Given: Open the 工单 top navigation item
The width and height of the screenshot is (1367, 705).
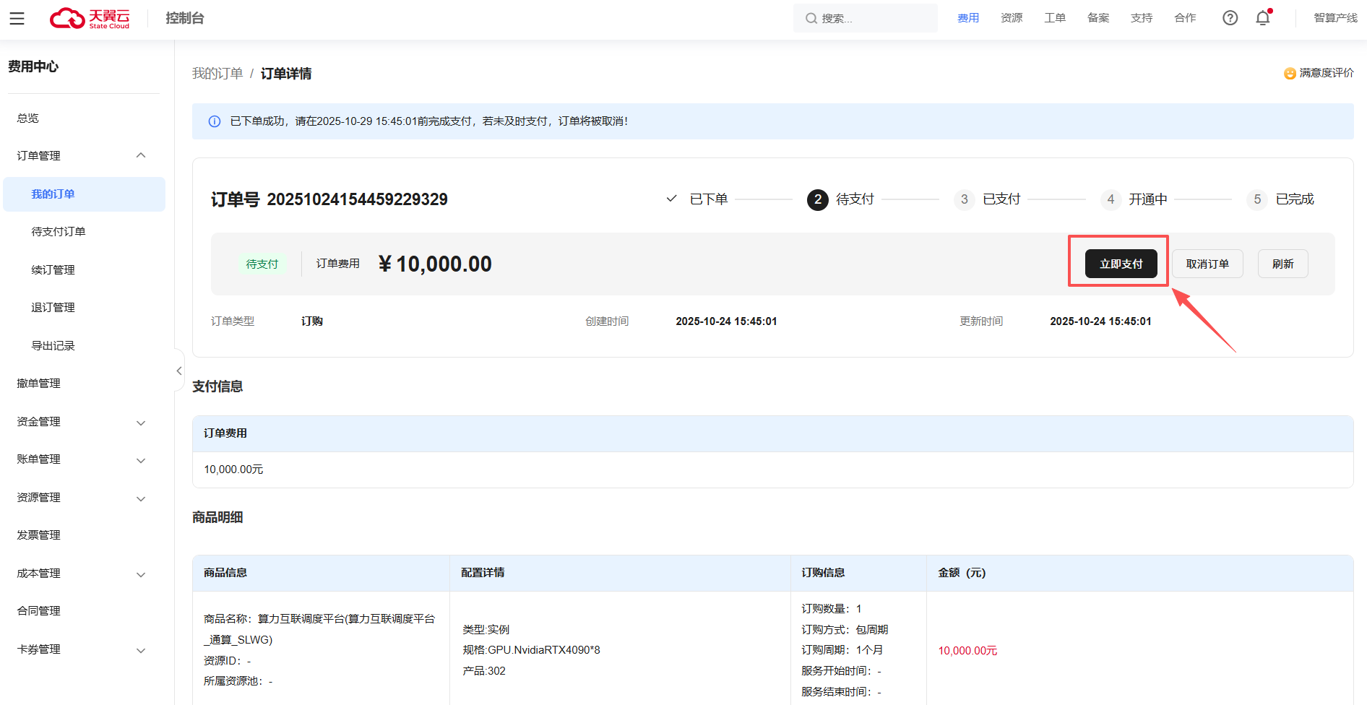Looking at the screenshot, I should 1054,18.
